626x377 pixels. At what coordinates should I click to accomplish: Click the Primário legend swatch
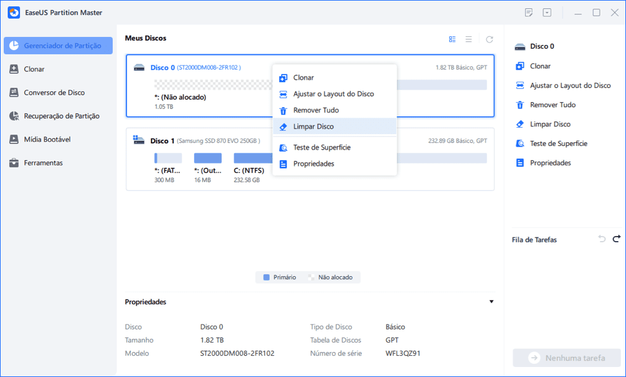(266, 277)
